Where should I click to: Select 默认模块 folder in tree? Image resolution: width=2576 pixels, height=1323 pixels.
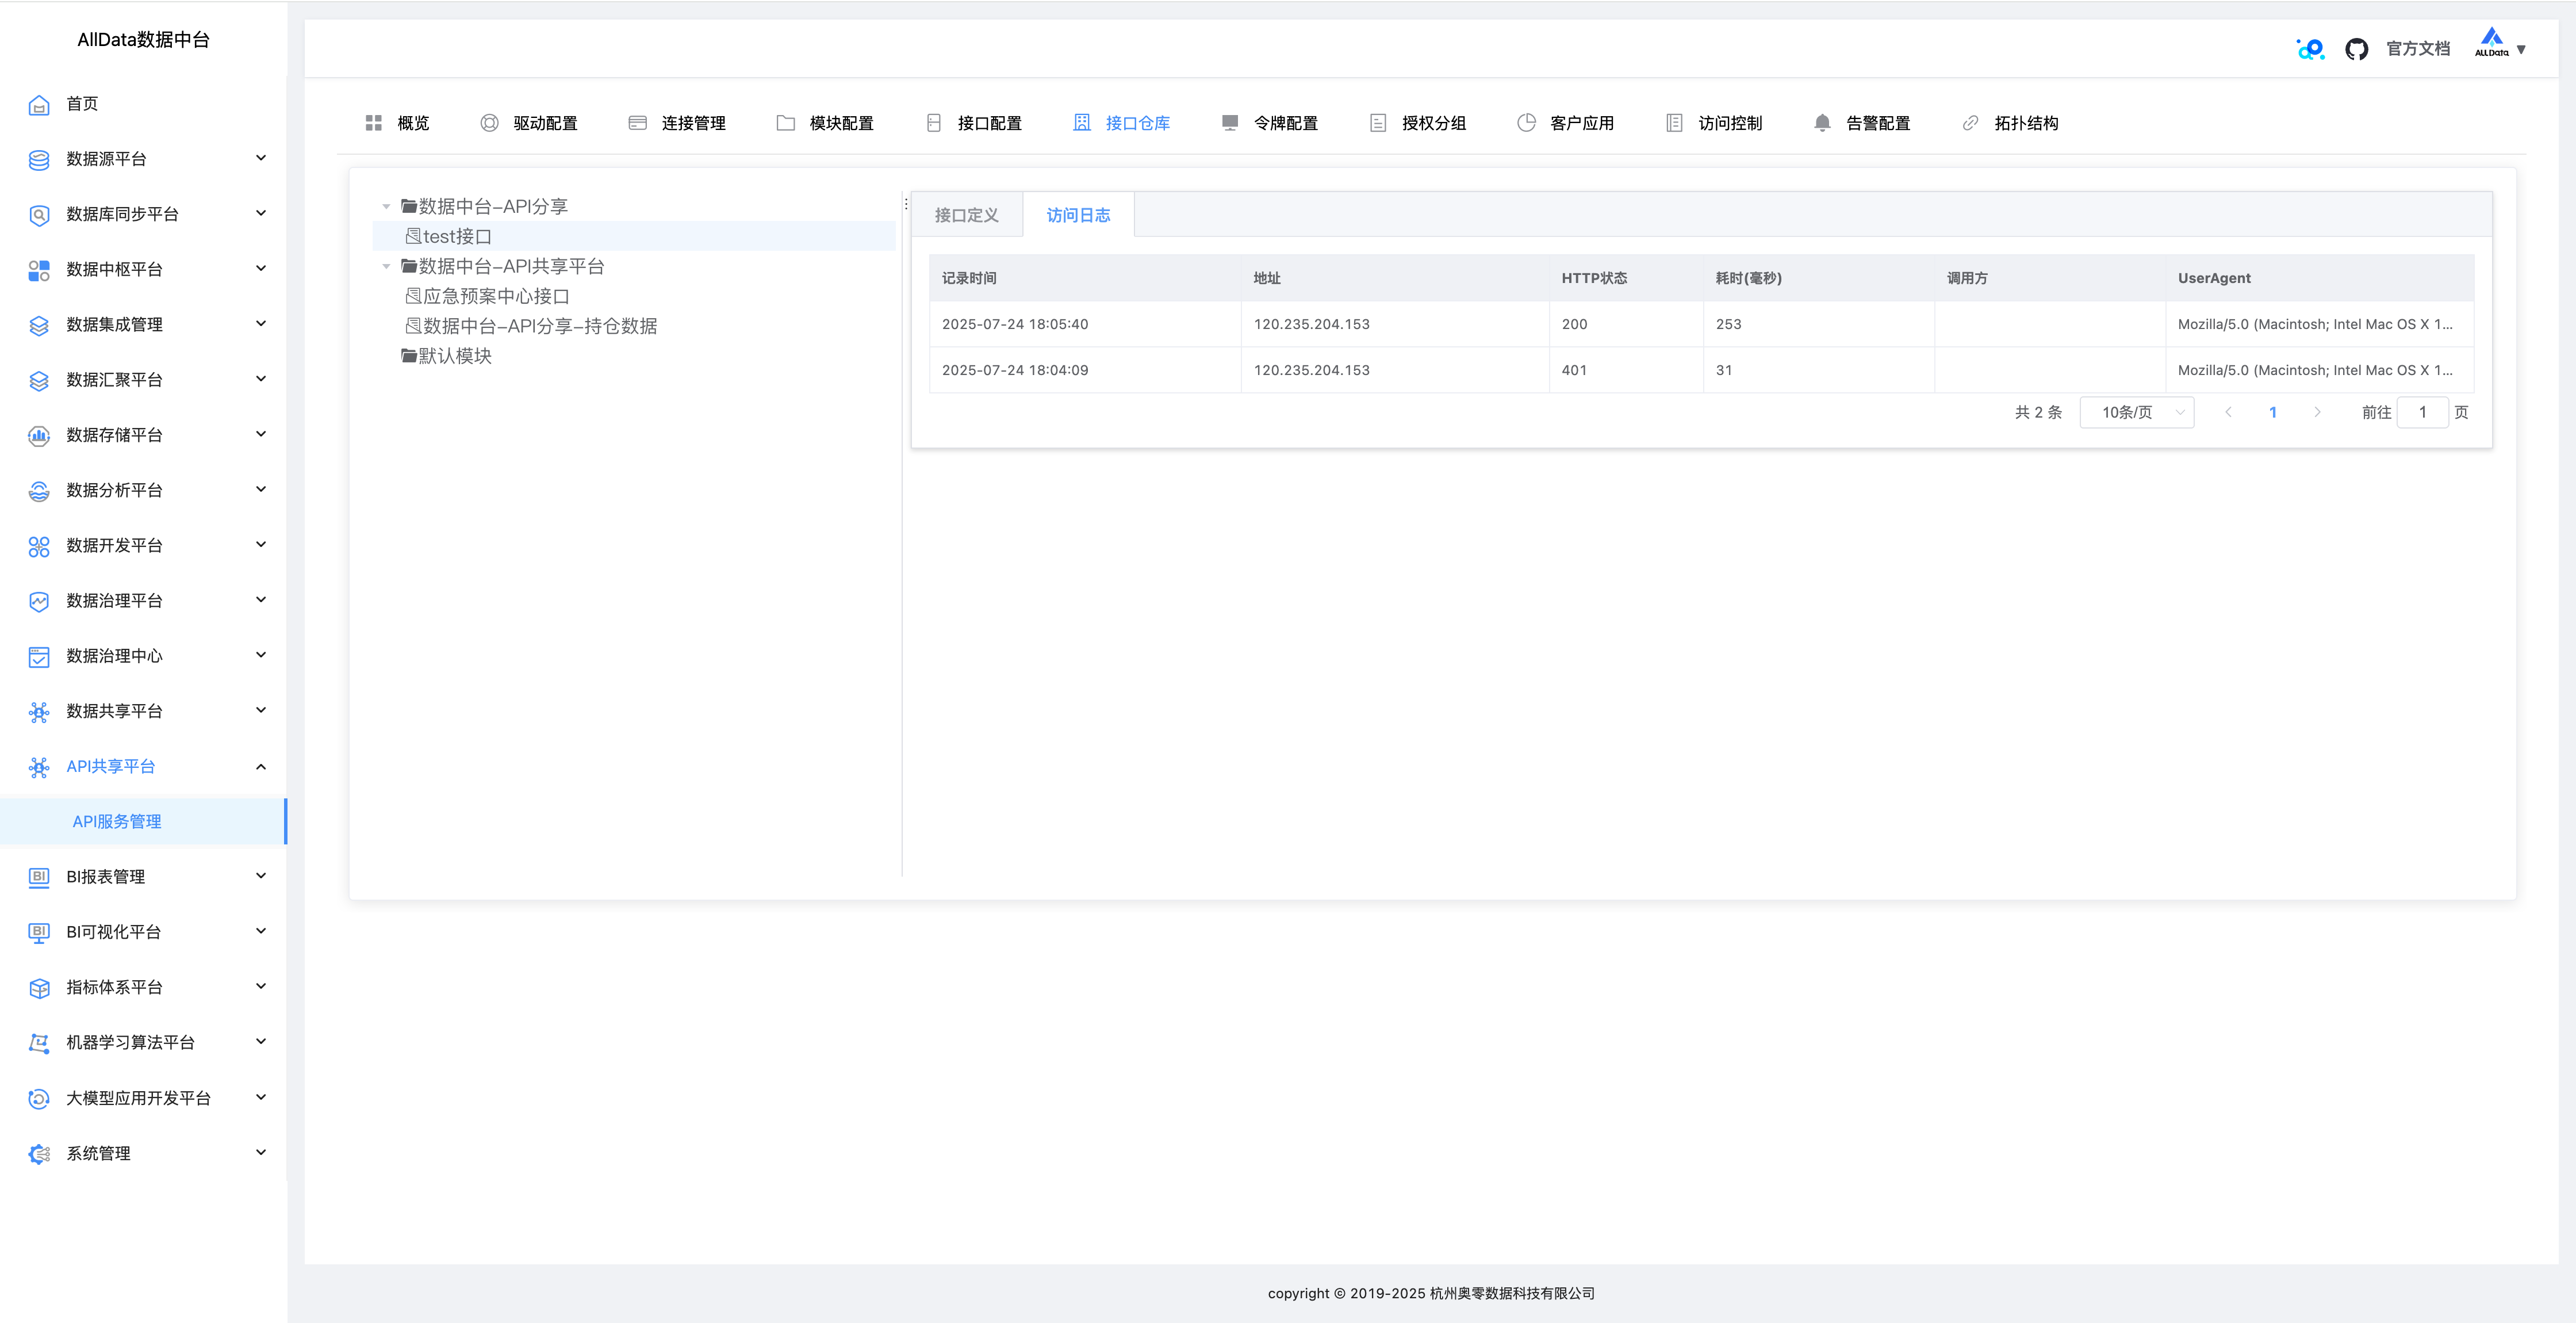click(x=446, y=356)
